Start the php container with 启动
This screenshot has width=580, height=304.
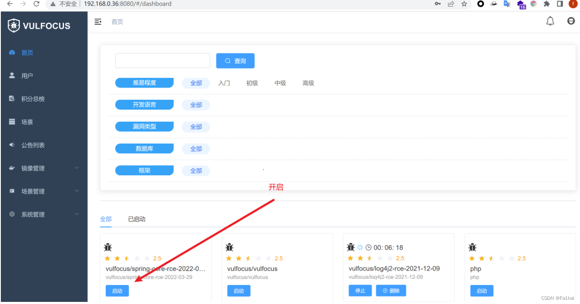482,291
